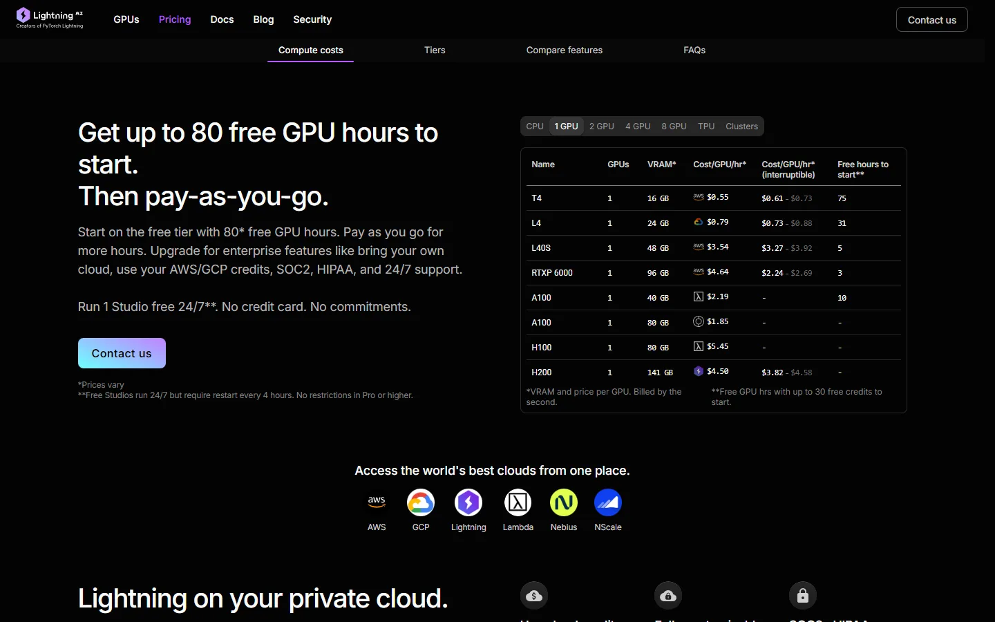Image resolution: width=995 pixels, height=622 pixels.
Task: Click the H200 name cell
Action: (542, 373)
